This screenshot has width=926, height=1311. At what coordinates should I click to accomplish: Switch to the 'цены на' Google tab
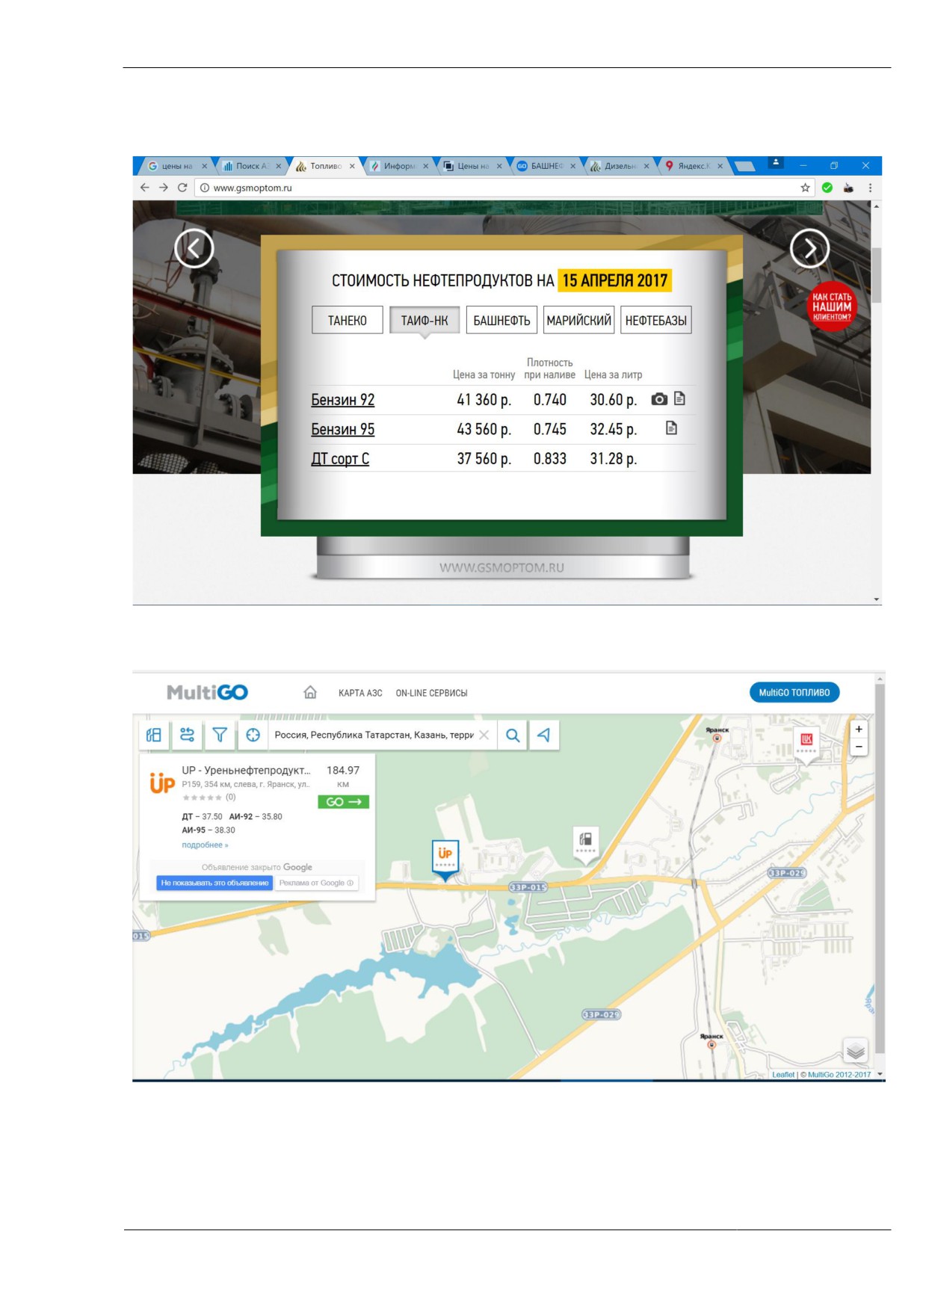pos(176,166)
